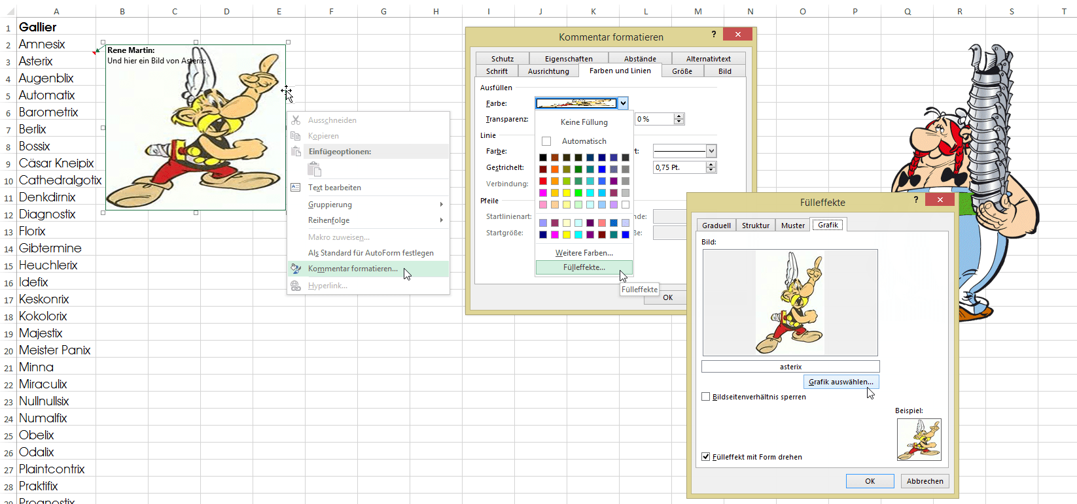The width and height of the screenshot is (1077, 504).
Task: Switch to the Schutz tab
Action: click(x=503, y=59)
